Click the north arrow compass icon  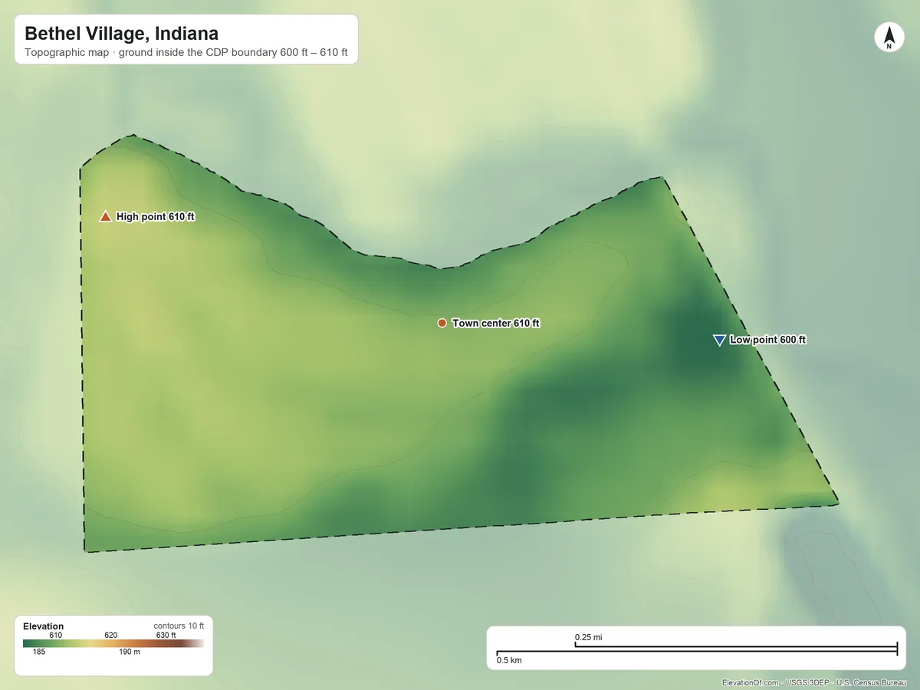[x=889, y=38]
